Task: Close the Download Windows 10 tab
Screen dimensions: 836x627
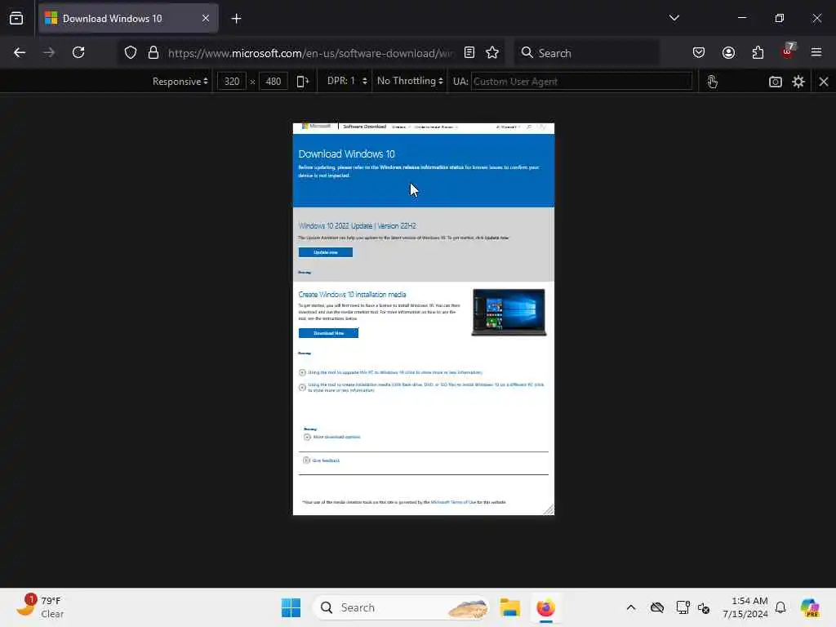Action: point(206,18)
